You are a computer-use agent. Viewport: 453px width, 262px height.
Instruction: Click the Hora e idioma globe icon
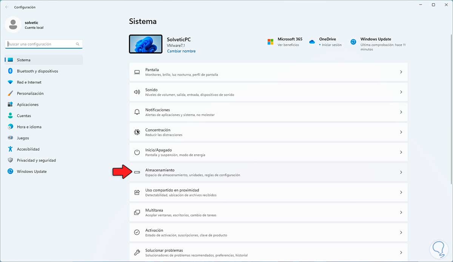(x=10, y=127)
